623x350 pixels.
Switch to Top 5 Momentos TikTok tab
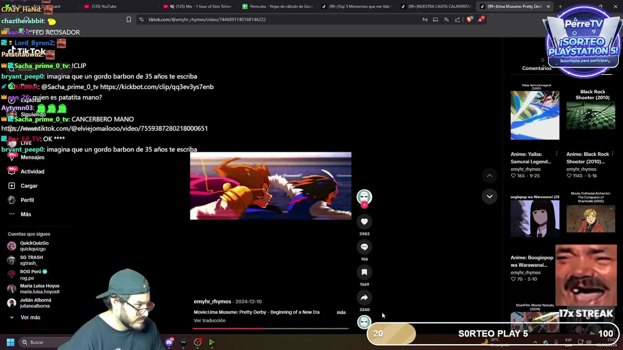click(357, 6)
